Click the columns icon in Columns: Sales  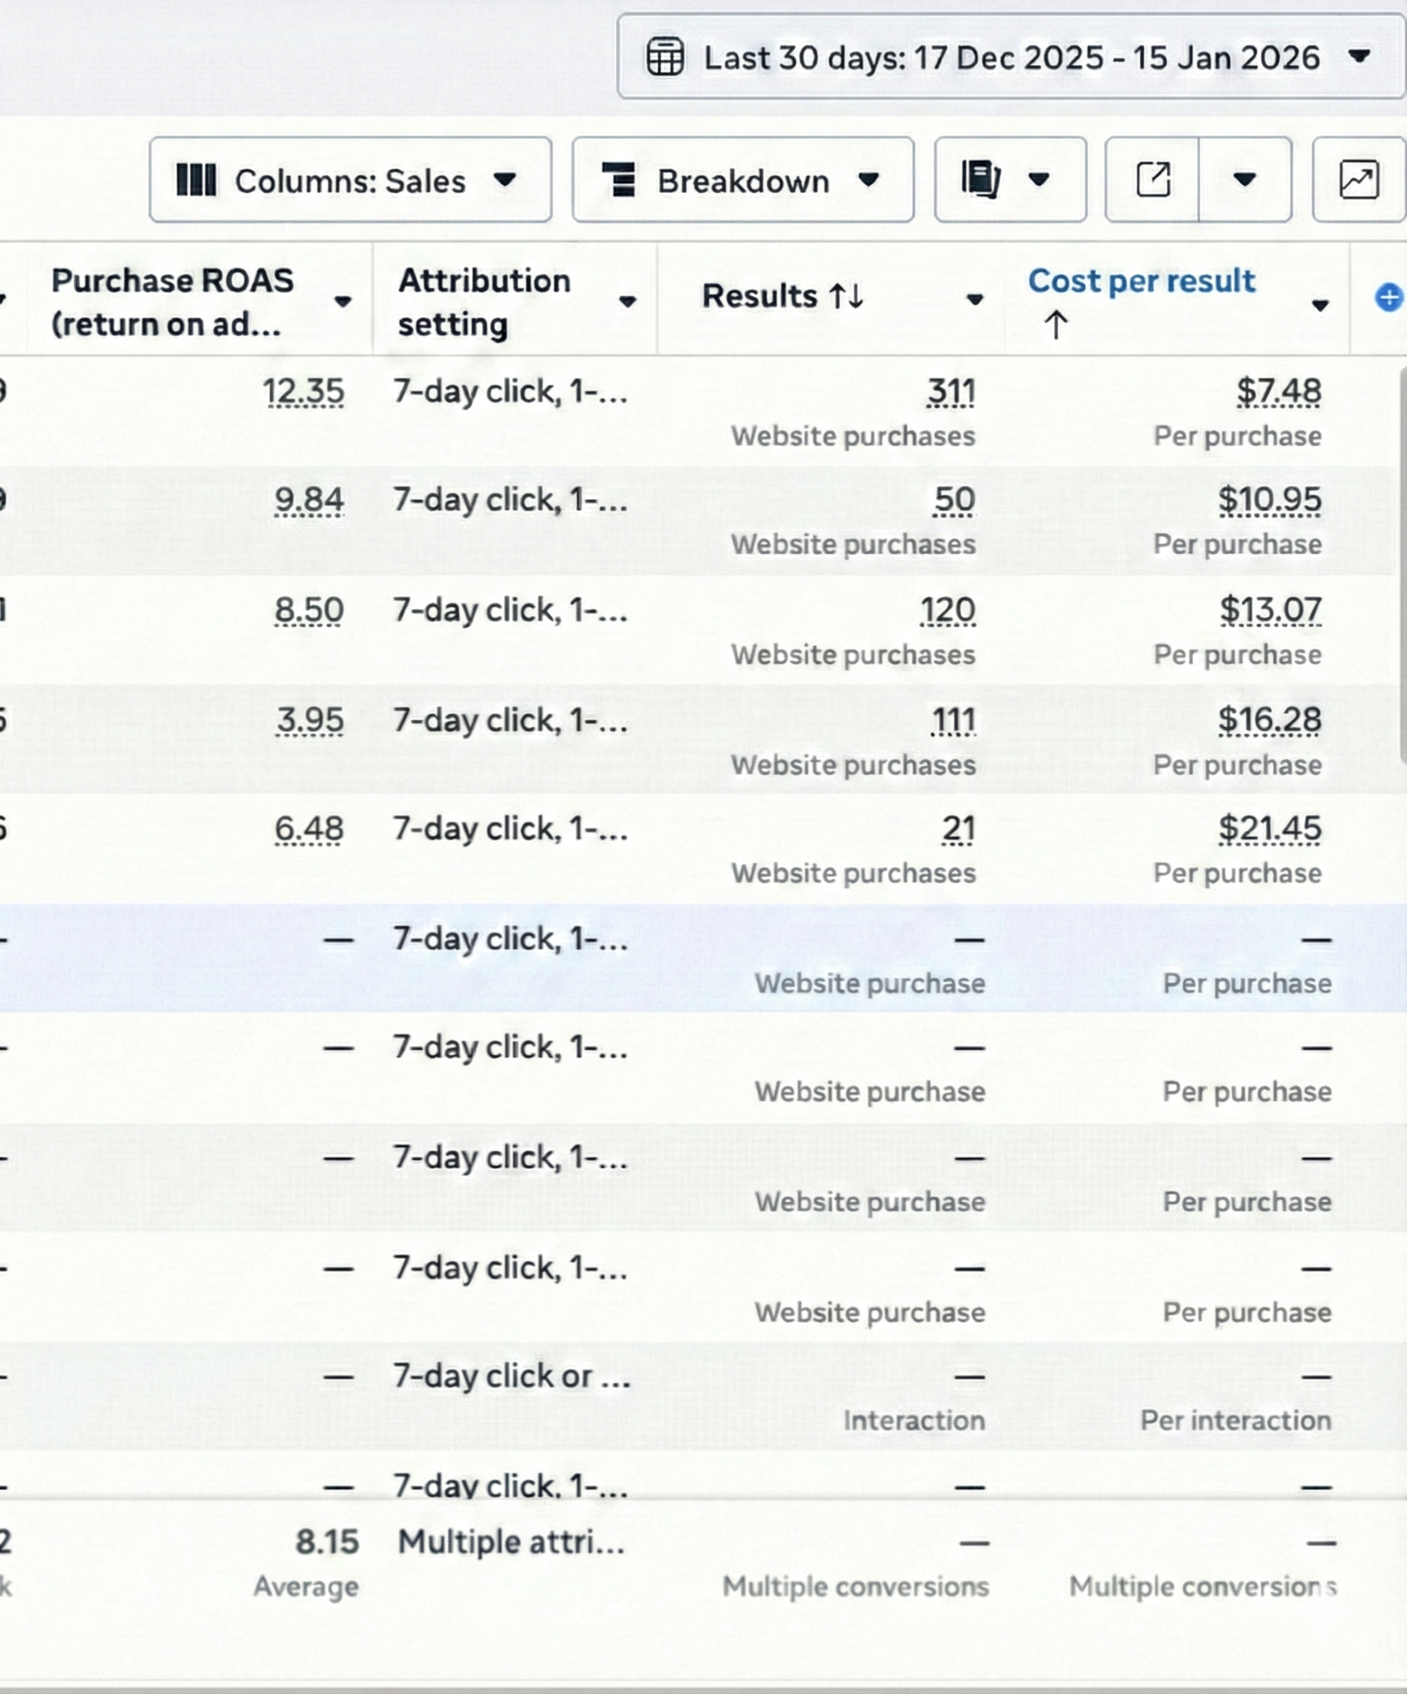(x=197, y=180)
